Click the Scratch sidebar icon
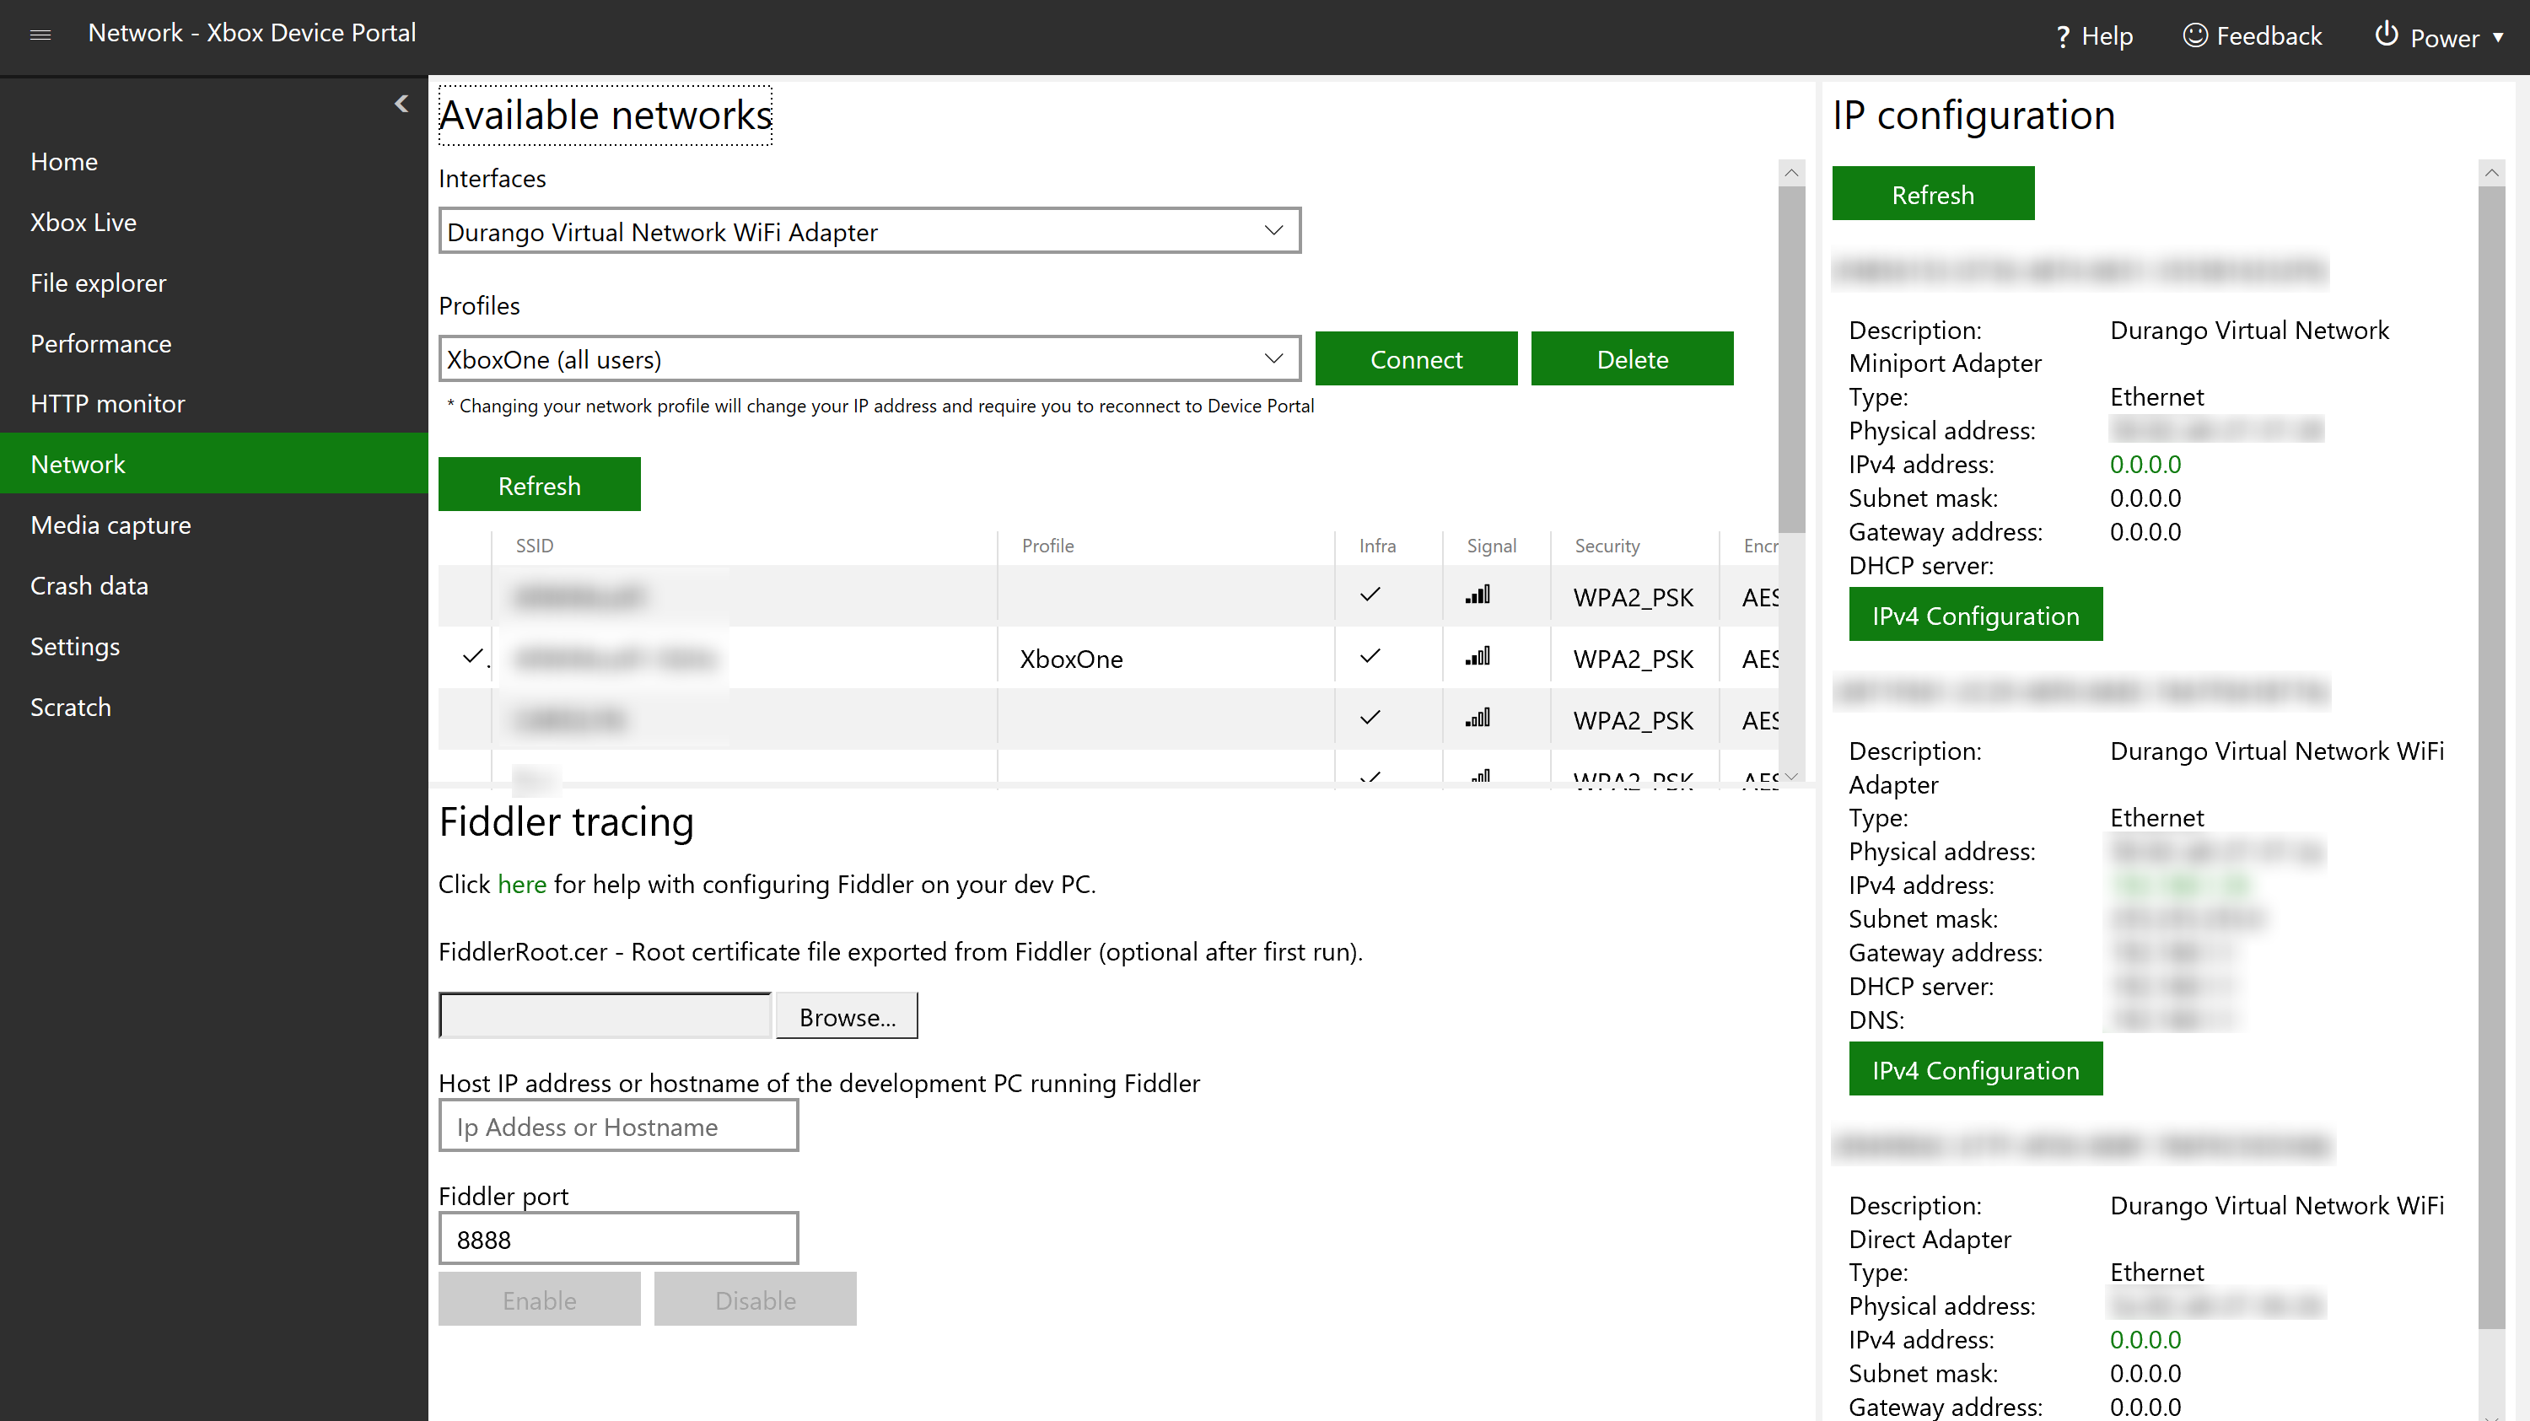The width and height of the screenshot is (2530, 1421). (x=71, y=707)
